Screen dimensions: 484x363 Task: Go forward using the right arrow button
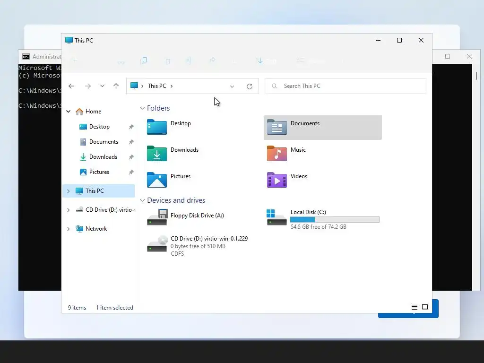(88, 86)
